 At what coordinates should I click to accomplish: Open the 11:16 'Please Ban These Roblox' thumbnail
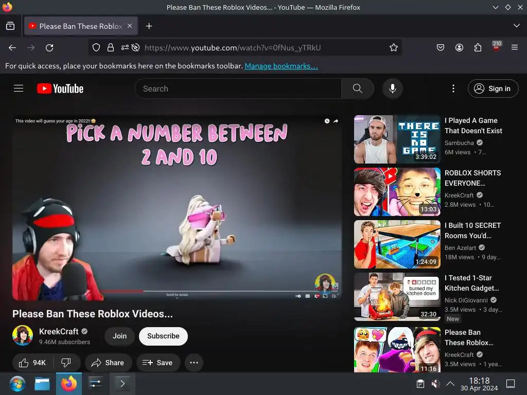(x=397, y=350)
